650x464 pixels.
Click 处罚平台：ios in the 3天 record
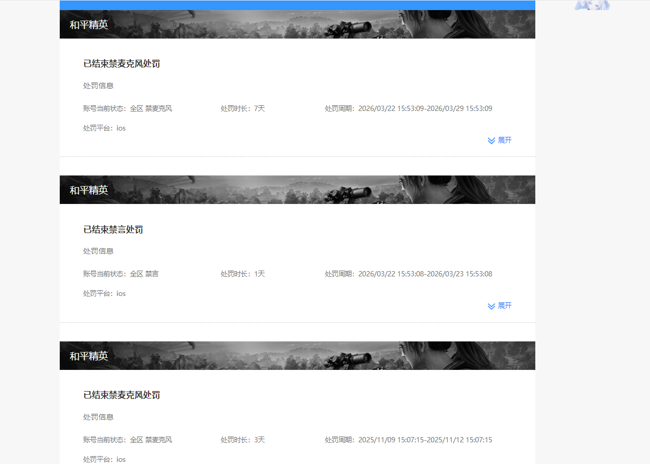(104, 459)
